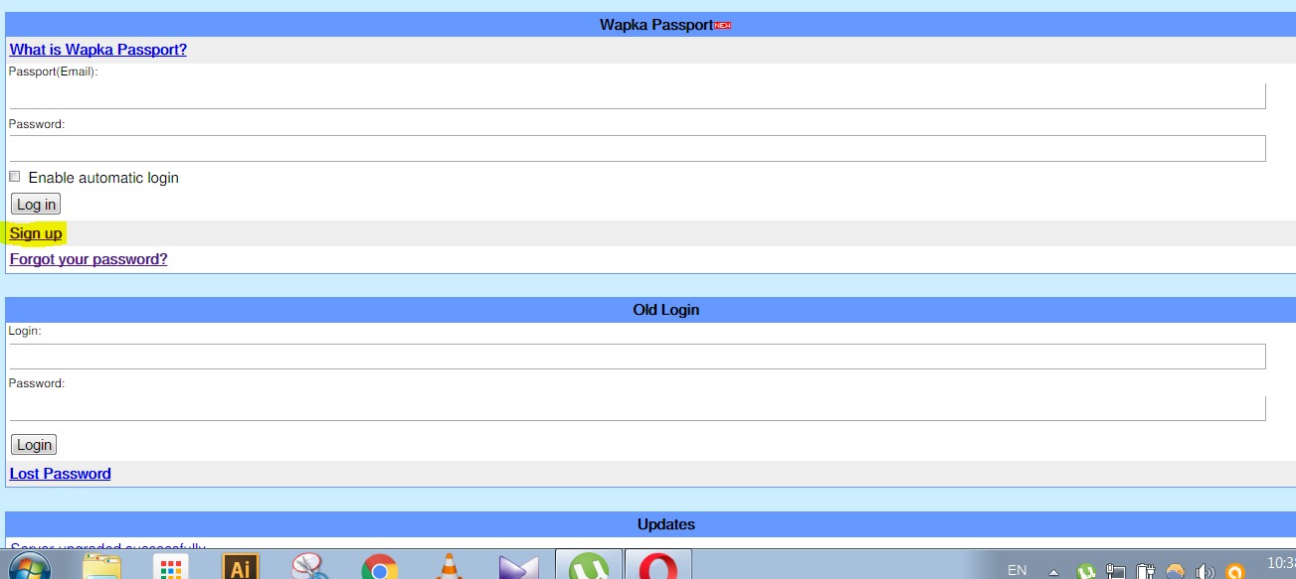Click the Old Login 'Login:' input field
1296x579 pixels.
coord(638,357)
